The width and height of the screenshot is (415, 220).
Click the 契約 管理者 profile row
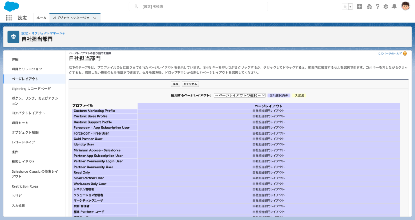click(x=105, y=206)
